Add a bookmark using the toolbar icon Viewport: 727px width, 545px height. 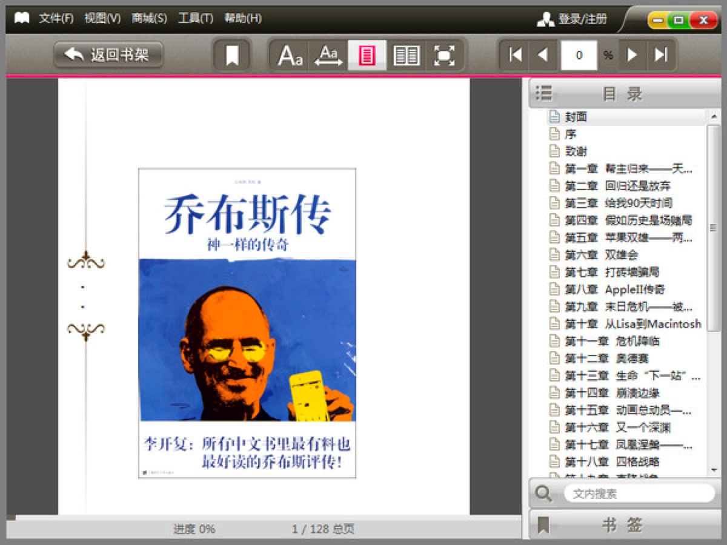232,54
